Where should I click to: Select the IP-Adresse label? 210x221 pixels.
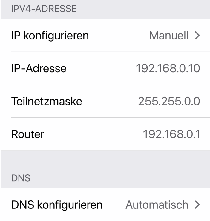point(39,68)
